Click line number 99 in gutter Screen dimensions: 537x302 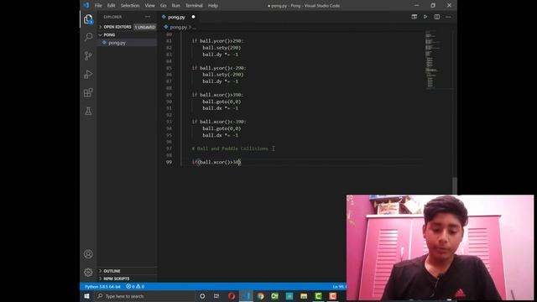pyautogui.click(x=169, y=162)
